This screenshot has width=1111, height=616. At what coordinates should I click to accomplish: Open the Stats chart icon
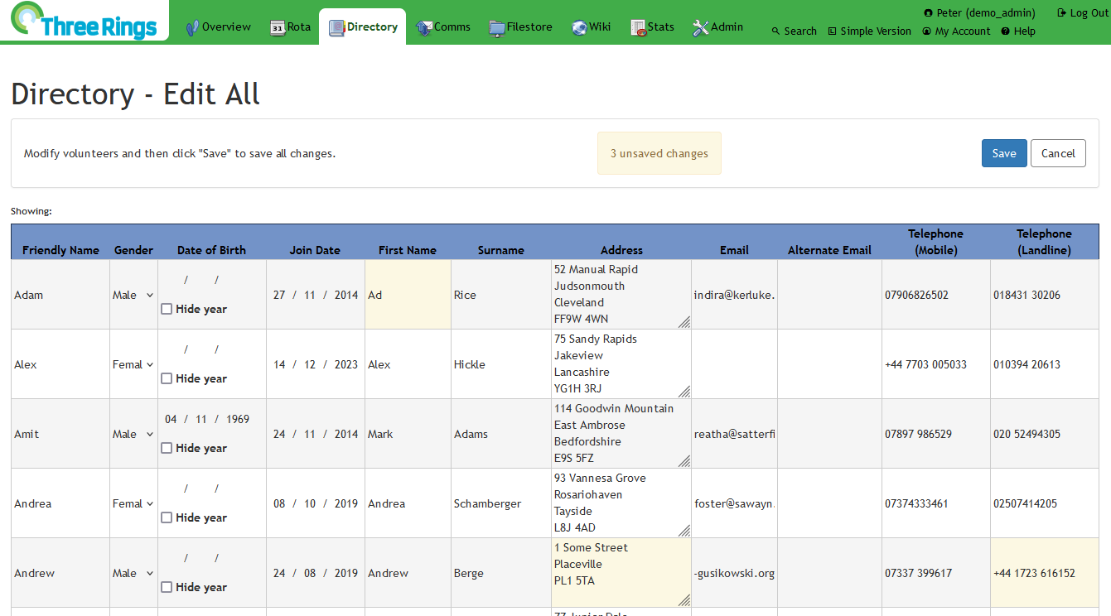[639, 27]
